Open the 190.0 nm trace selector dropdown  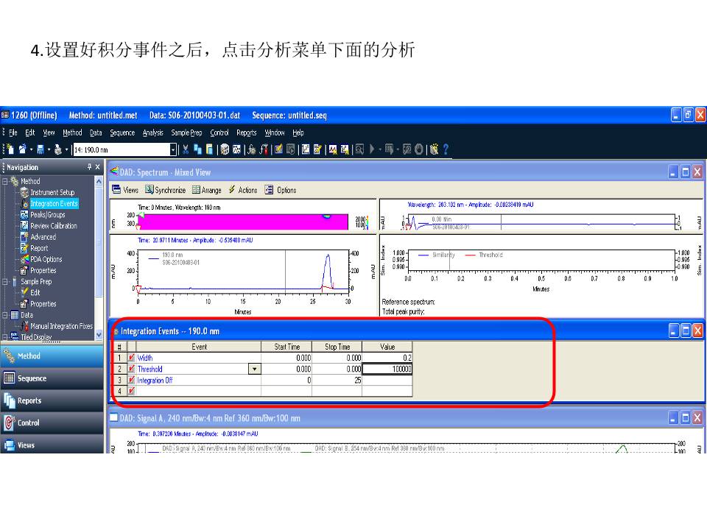(174, 150)
